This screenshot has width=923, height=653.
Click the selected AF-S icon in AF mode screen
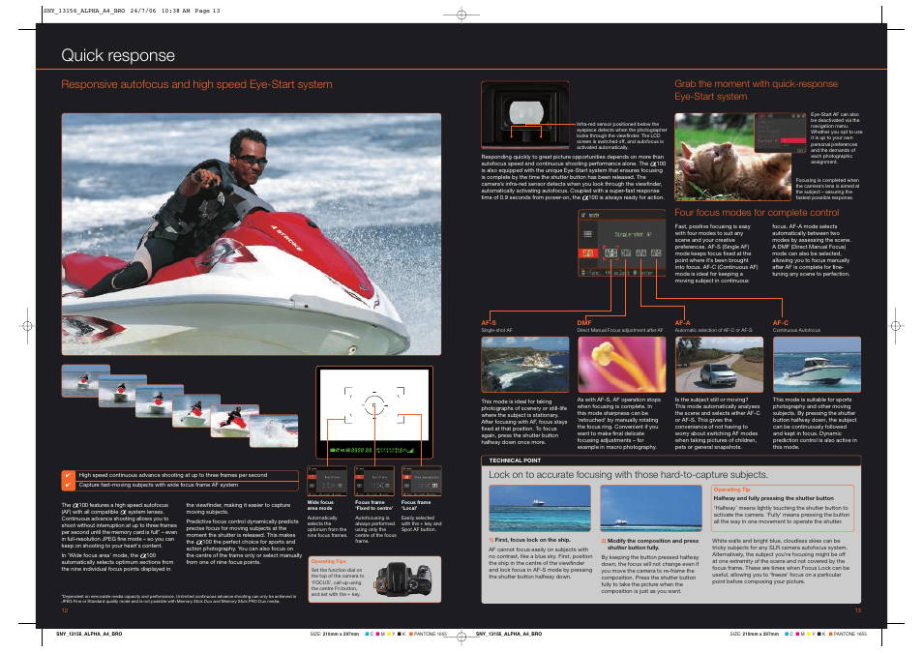click(610, 252)
